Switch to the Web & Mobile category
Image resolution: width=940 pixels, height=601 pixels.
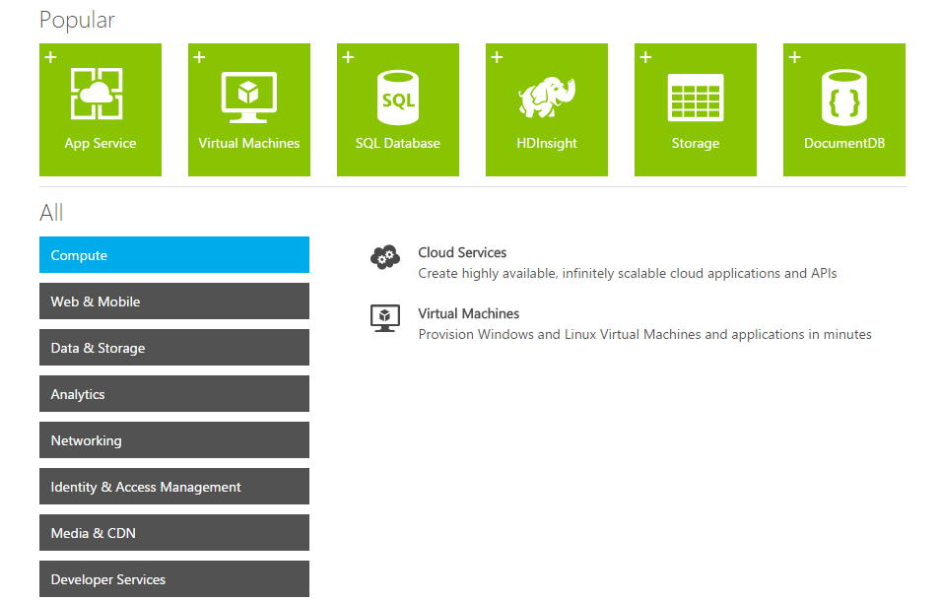click(x=173, y=300)
